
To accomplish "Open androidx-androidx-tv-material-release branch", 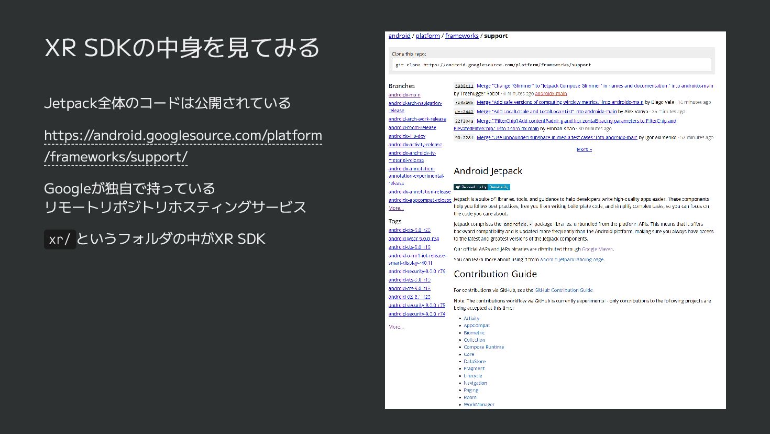I will click(x=412, y=157).
